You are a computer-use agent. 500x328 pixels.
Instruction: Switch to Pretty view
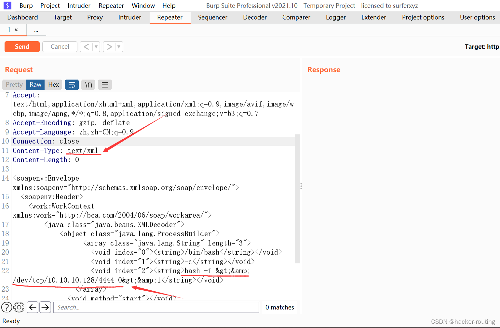(14, 85)
